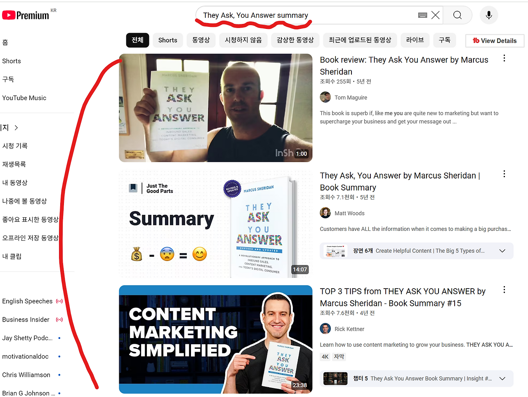
Task: Click the View Details button
Action: pos(495,40)
